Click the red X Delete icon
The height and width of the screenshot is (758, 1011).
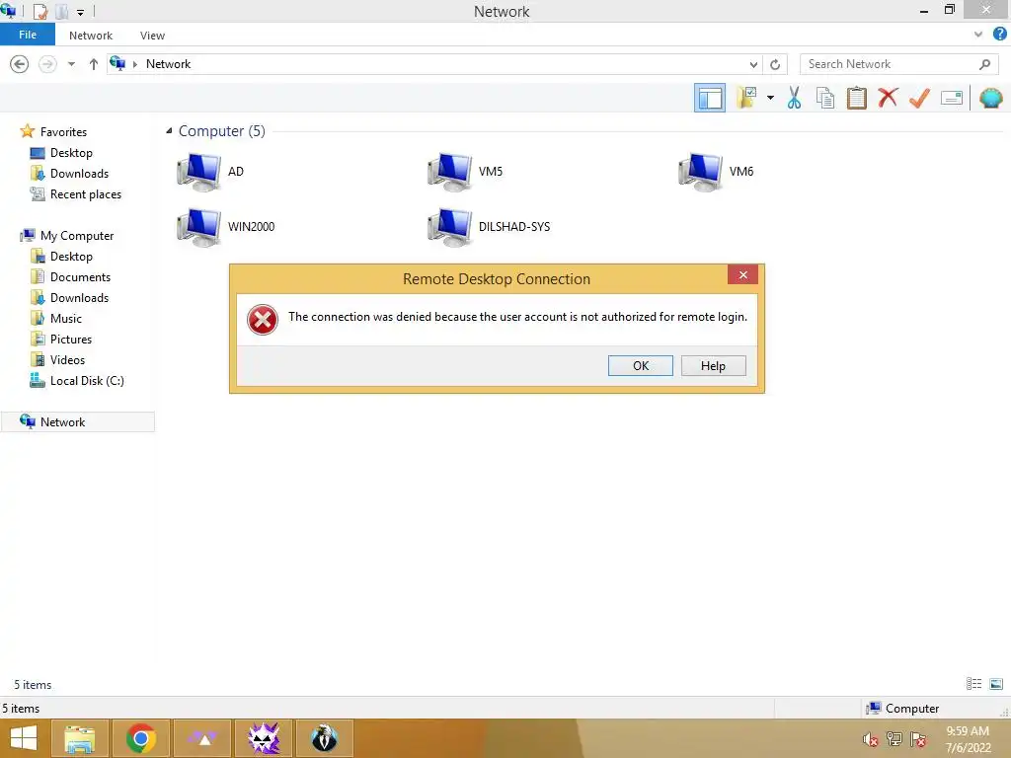pos(888,98)
